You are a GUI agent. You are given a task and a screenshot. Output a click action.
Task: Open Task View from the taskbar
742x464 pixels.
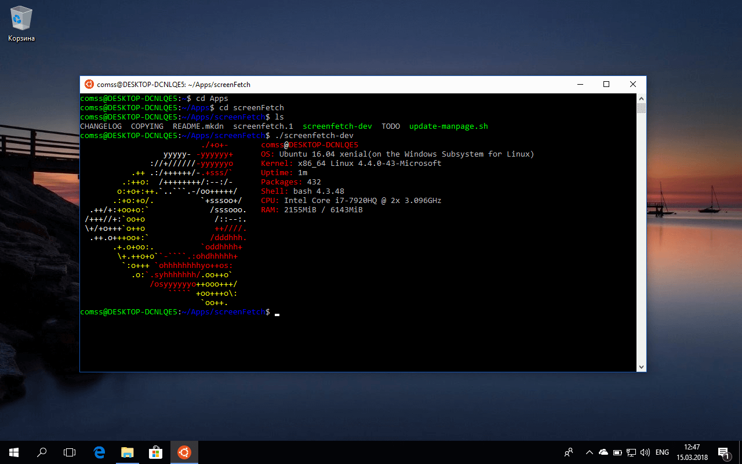(x=70, y=452)
